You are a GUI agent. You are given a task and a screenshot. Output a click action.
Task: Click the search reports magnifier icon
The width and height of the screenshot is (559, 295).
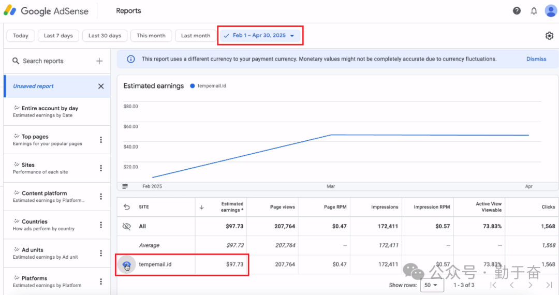(x=16, y=61)
